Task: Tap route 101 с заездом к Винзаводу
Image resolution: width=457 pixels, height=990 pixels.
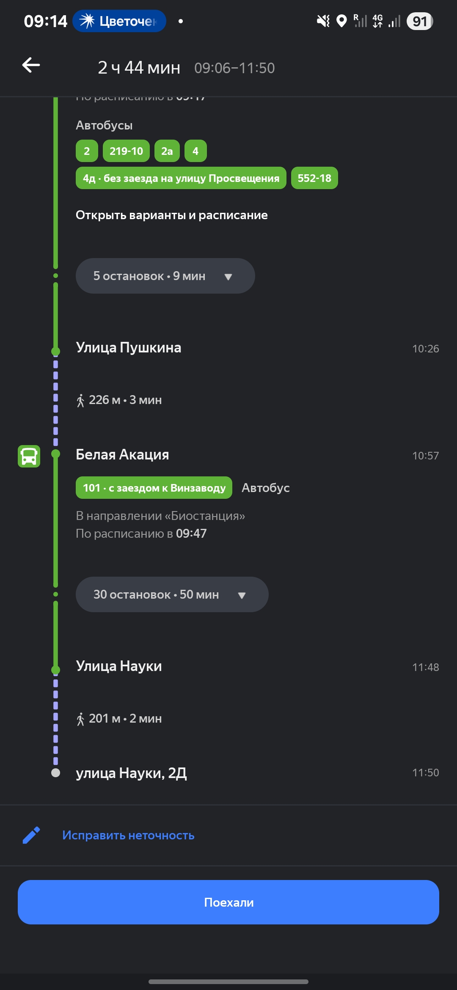Action: [154, 488]
